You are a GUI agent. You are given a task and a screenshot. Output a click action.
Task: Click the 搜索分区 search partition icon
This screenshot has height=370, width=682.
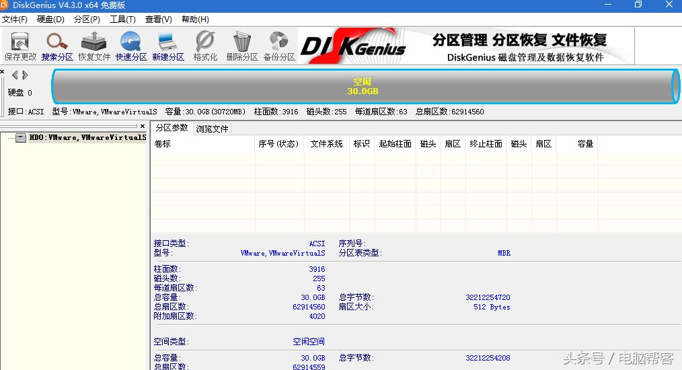pos(57,46)
